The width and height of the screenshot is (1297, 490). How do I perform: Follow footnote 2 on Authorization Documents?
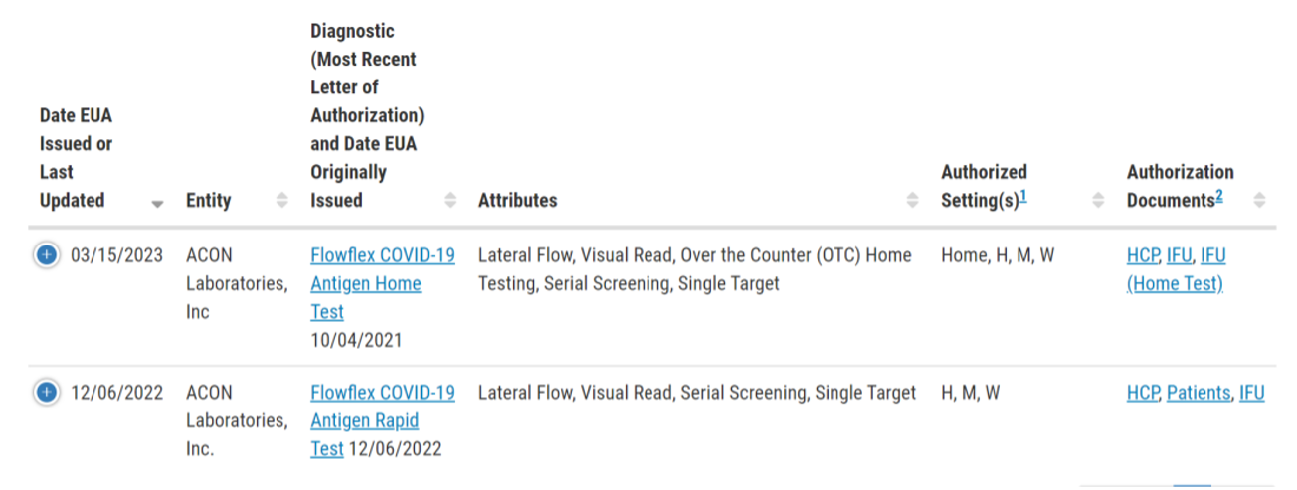[1219, 196]
